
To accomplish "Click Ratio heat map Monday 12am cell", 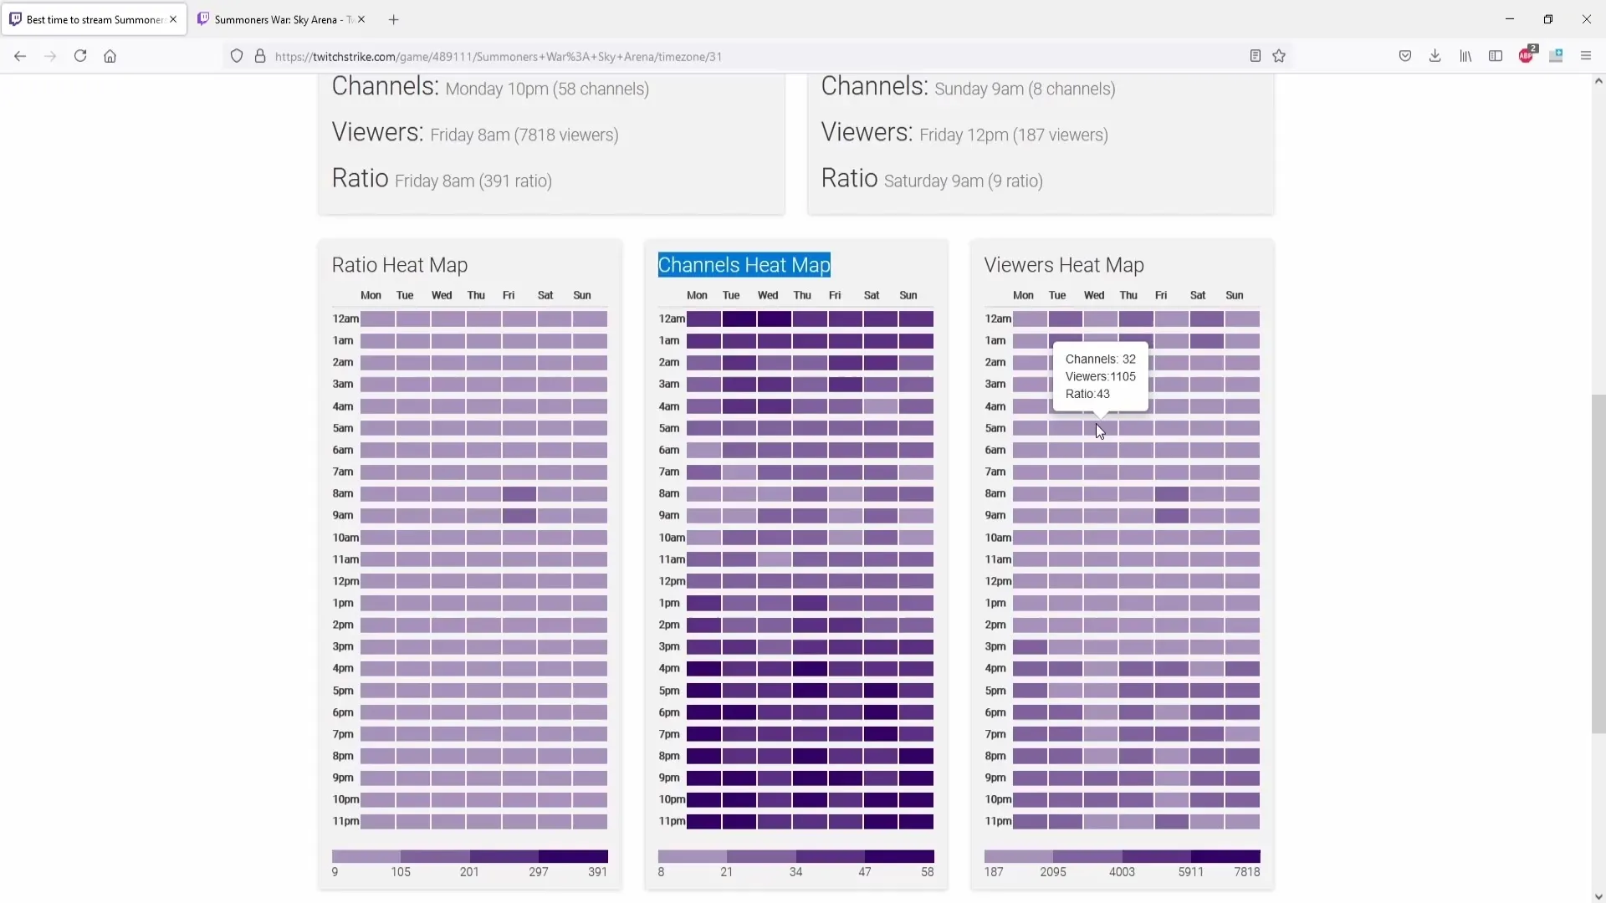I will pyautogui.click(x=377, y=319).
